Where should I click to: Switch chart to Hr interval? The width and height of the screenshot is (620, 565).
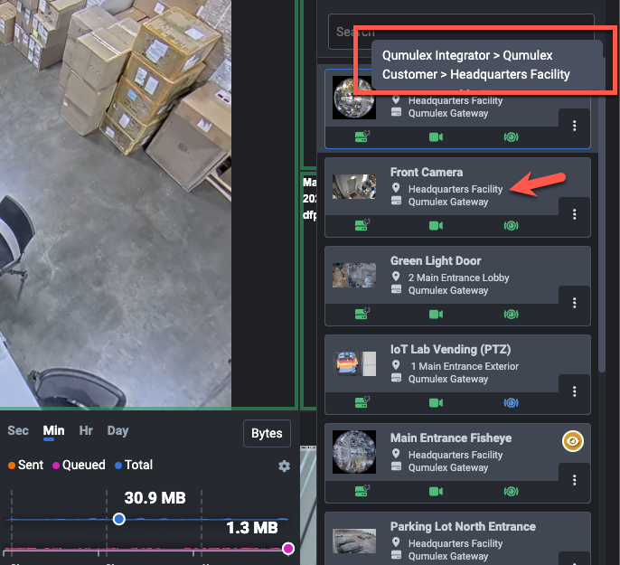(x=86, y=430)
